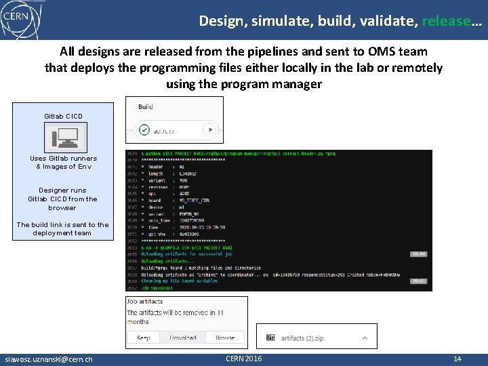Click 'Uploading artifacts for successful job' log line
488x366 pixels.
pos(187,254)
